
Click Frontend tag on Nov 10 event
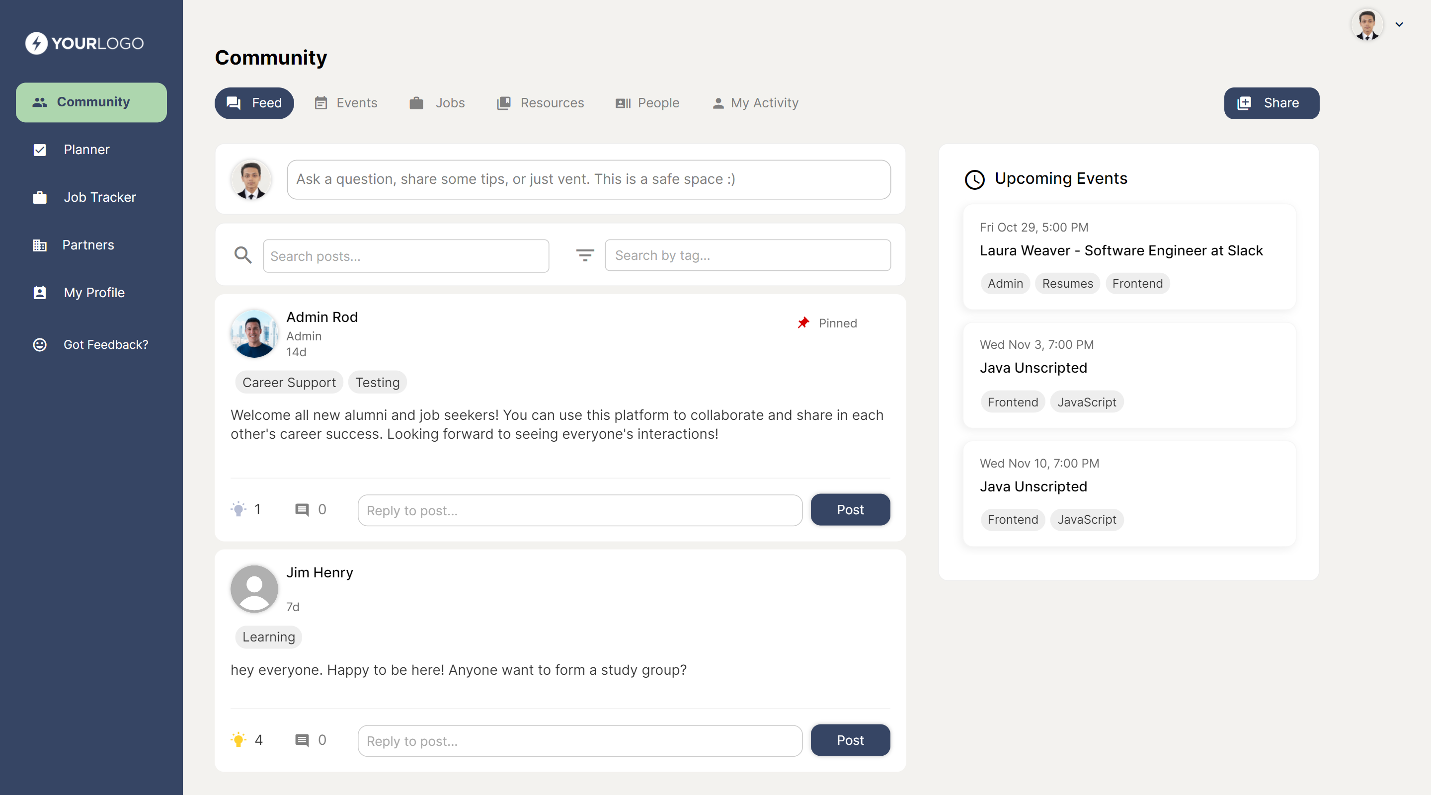1013,519
